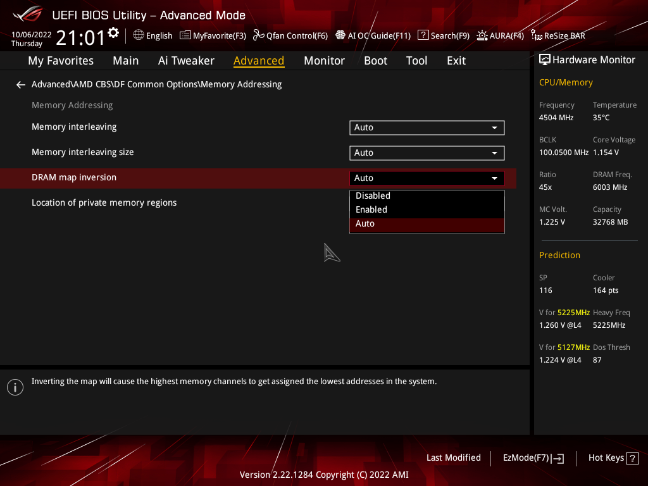The image size is (648, 486).
Task: Expand the Memory interleaving dropdown
Action: click(x=427, y=127)
